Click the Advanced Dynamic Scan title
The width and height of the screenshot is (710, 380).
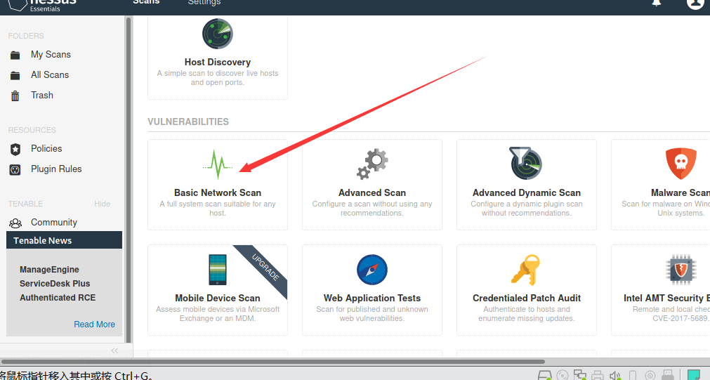(x=527, y=193)
